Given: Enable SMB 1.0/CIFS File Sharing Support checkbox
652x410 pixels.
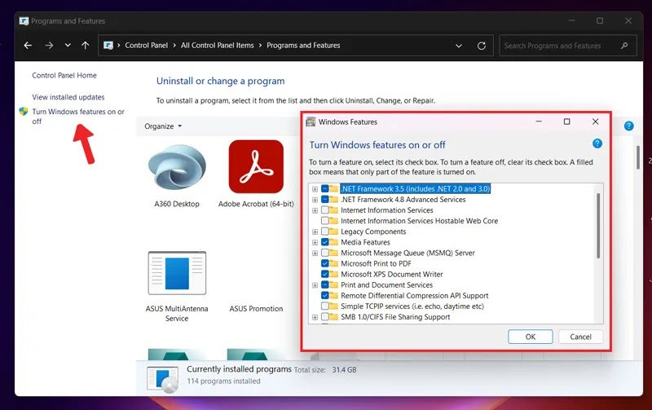Looking at the screenshot, I should (324, 317).
